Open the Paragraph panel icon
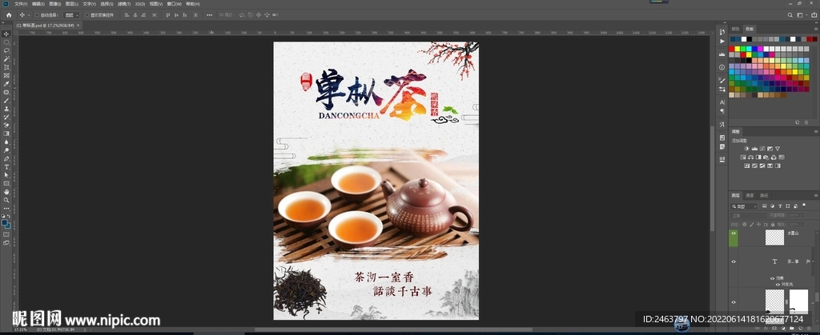820x335 pixels. click(722, 110)
